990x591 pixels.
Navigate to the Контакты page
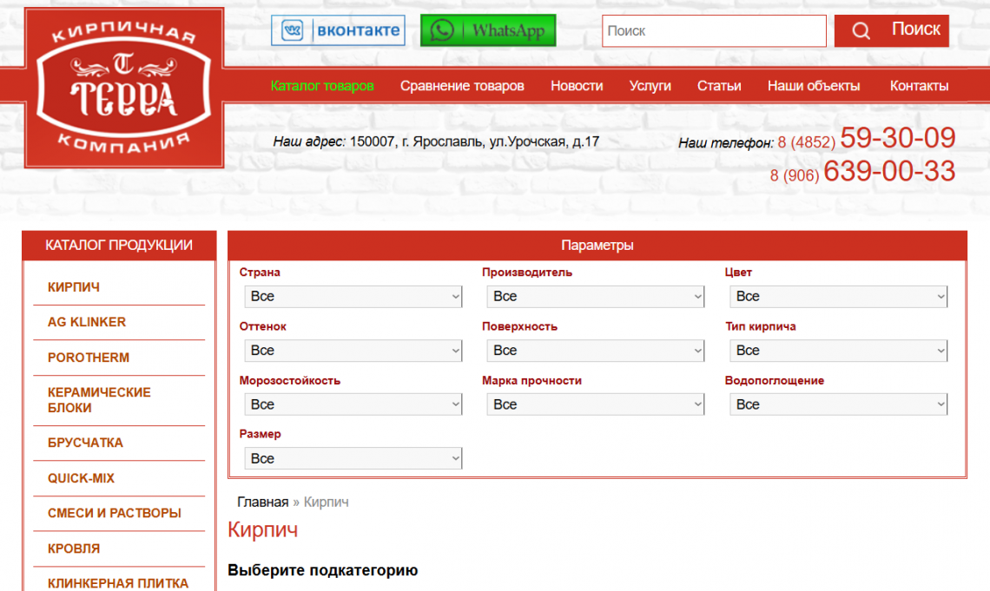919,86
